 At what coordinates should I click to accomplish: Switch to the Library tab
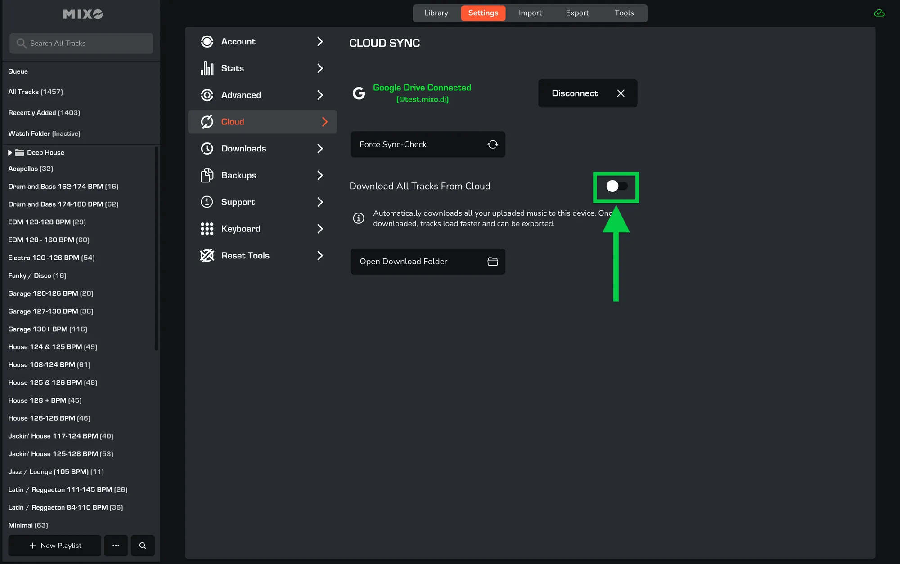click(436, 13)
